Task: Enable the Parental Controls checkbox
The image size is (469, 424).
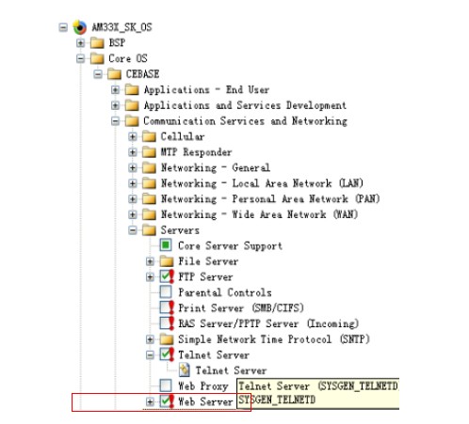Action: (x=166, y=291)
